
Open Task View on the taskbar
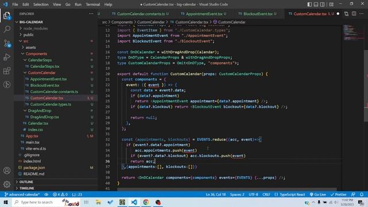(86, 202)
